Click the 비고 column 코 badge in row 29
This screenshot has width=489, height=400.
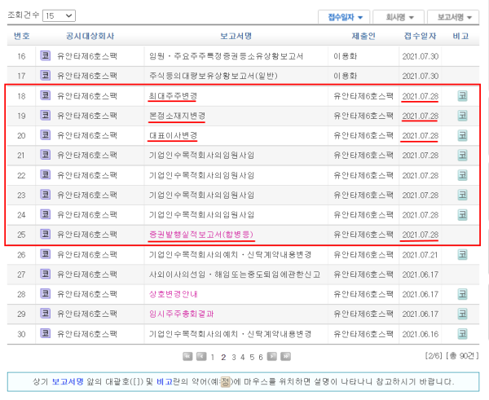462,314
